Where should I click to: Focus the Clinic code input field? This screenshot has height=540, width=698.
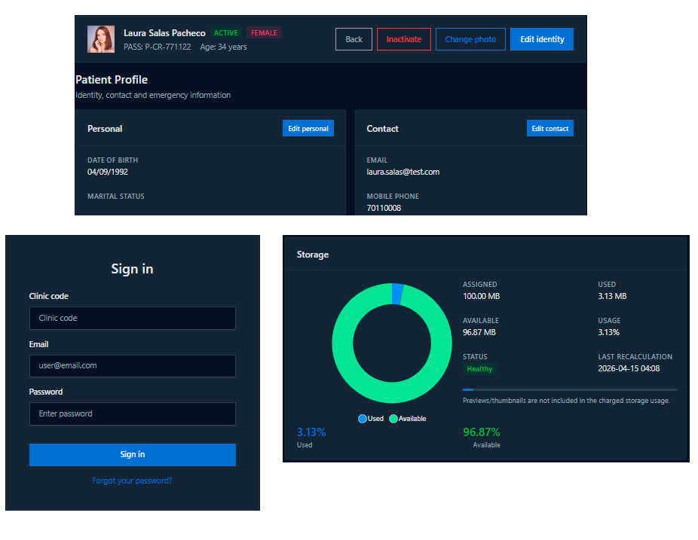pyautogui.click(x=133, y=318)
